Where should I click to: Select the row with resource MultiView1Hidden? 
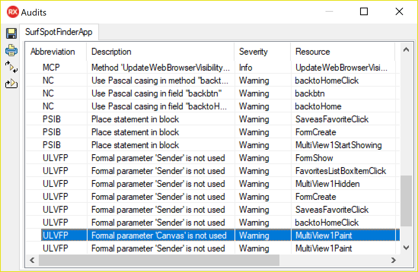coord(213,184)
